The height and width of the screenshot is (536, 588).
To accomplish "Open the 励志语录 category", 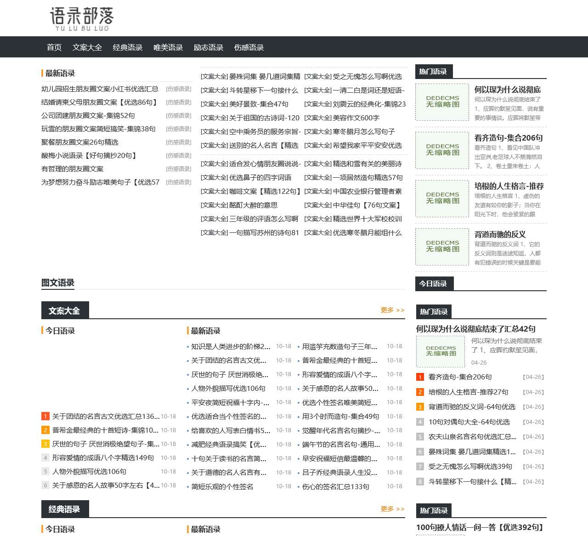I will (208, 47).
